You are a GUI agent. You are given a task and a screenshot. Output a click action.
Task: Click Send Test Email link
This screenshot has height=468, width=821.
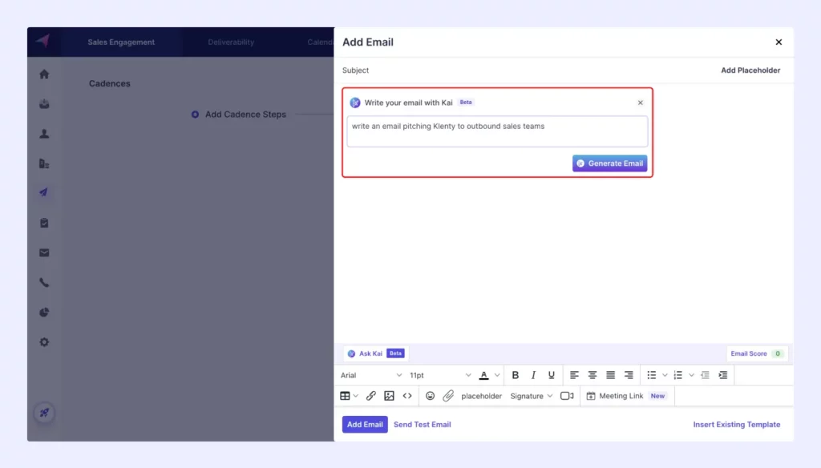422,425
